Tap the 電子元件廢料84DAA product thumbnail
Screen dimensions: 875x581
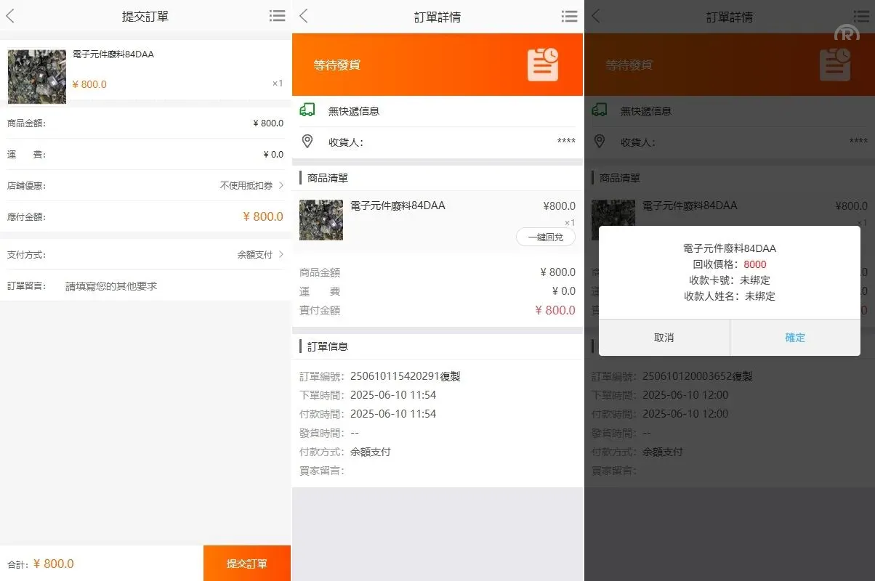tap(36, 76)
